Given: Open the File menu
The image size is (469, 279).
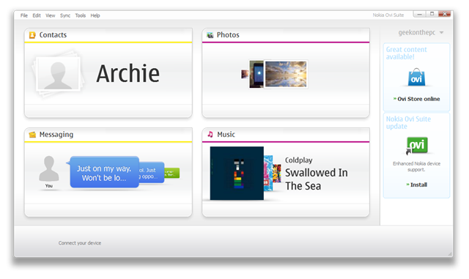Looking at the screenshot, I should click(x=24, y=15).
